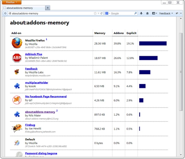The image size is (185, 159).
Task: Go to the Home page icon
Action: 147,14
